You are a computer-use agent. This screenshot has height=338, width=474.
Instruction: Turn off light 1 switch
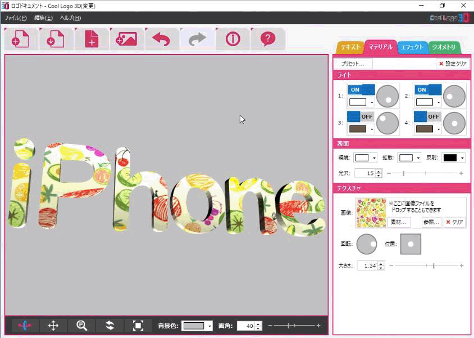tap(362, 90)
